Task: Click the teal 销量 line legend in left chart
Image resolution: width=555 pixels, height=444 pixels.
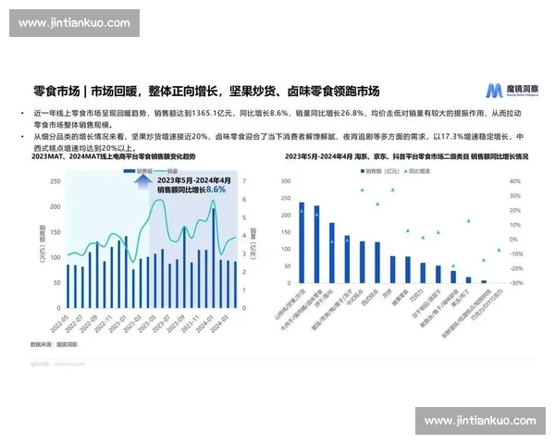Action: pos(161,171)
